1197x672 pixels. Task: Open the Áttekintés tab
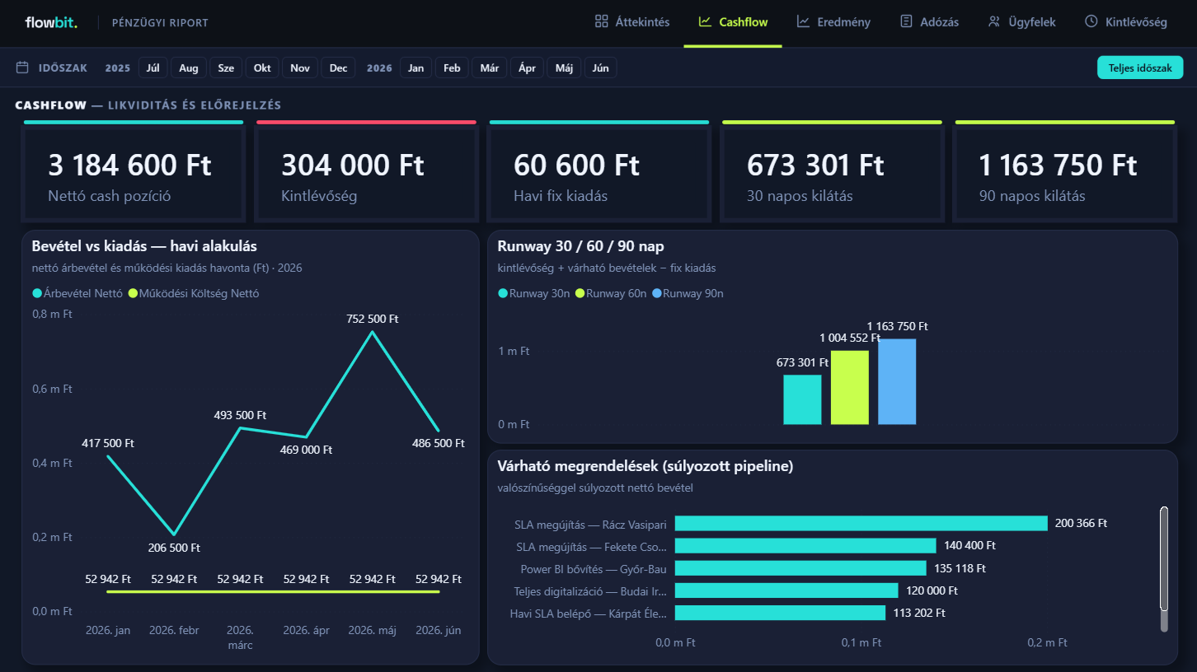pos(632,22)
